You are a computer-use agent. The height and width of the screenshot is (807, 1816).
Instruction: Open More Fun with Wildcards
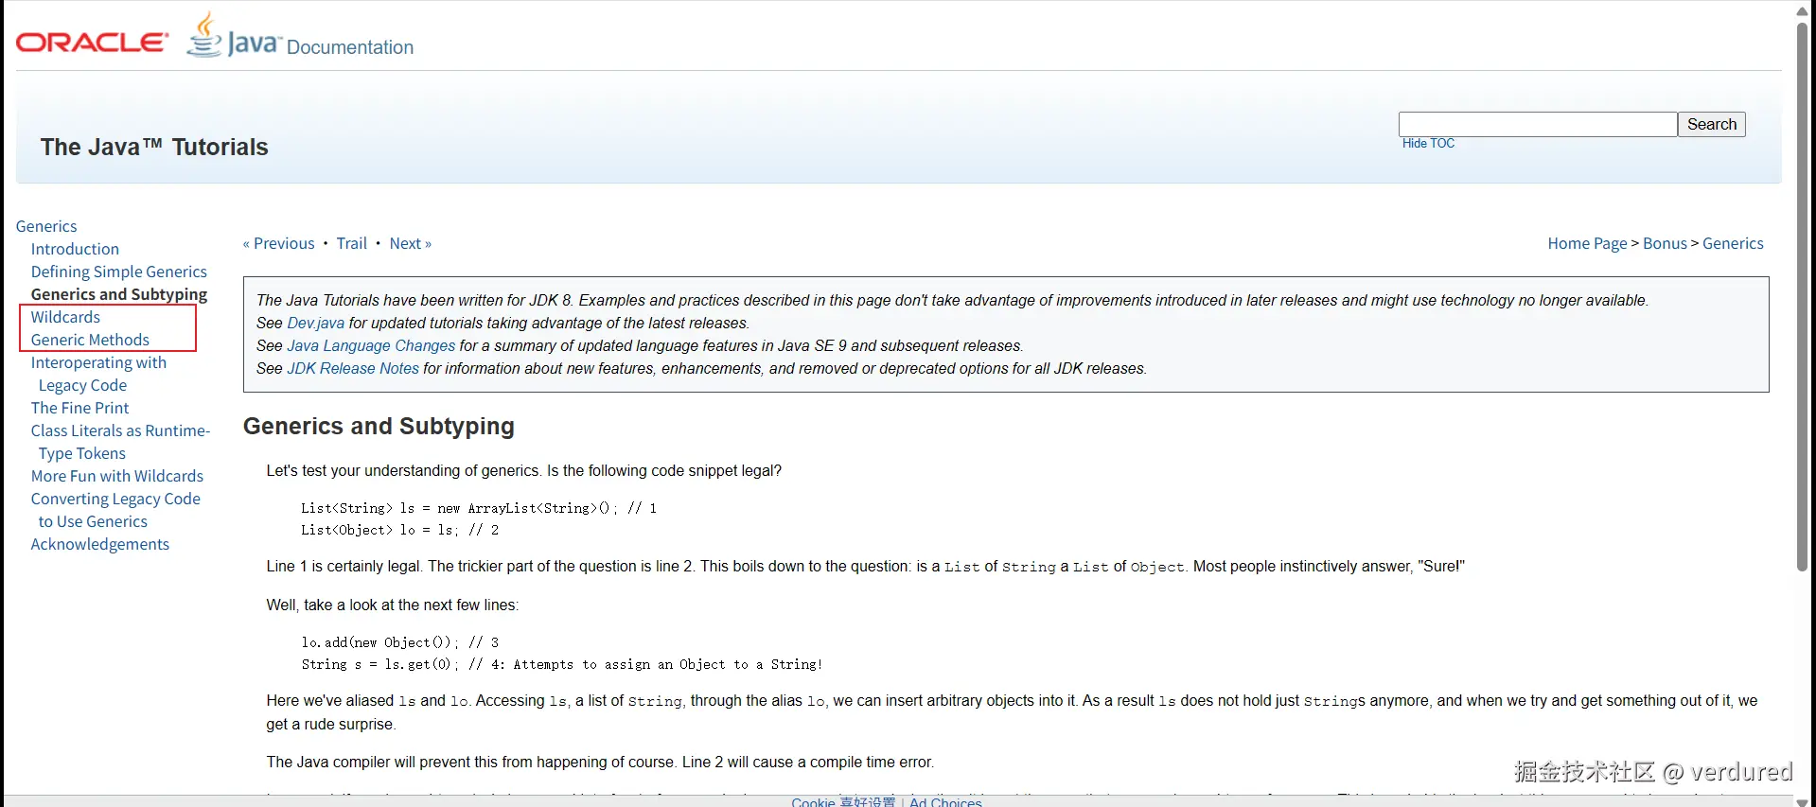[116, 476]
